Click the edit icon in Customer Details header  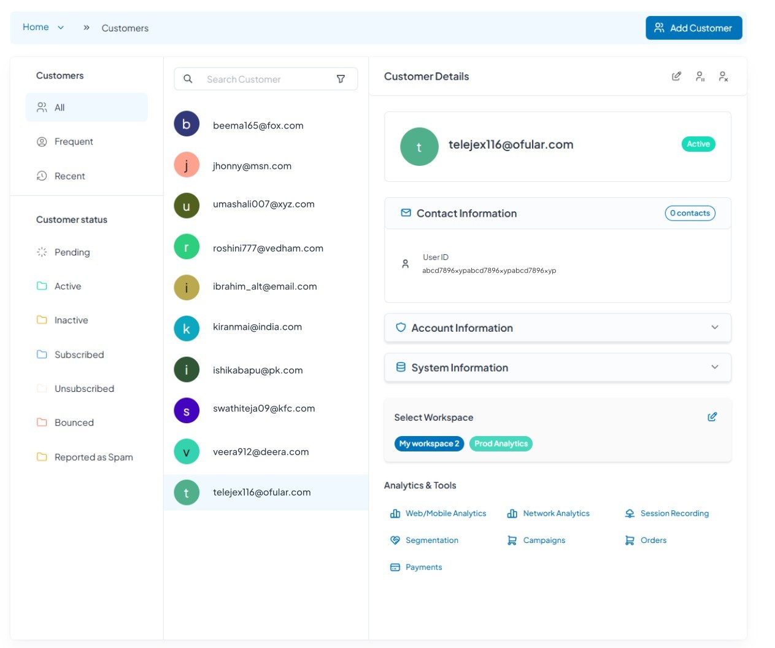(x=676, y=76)
